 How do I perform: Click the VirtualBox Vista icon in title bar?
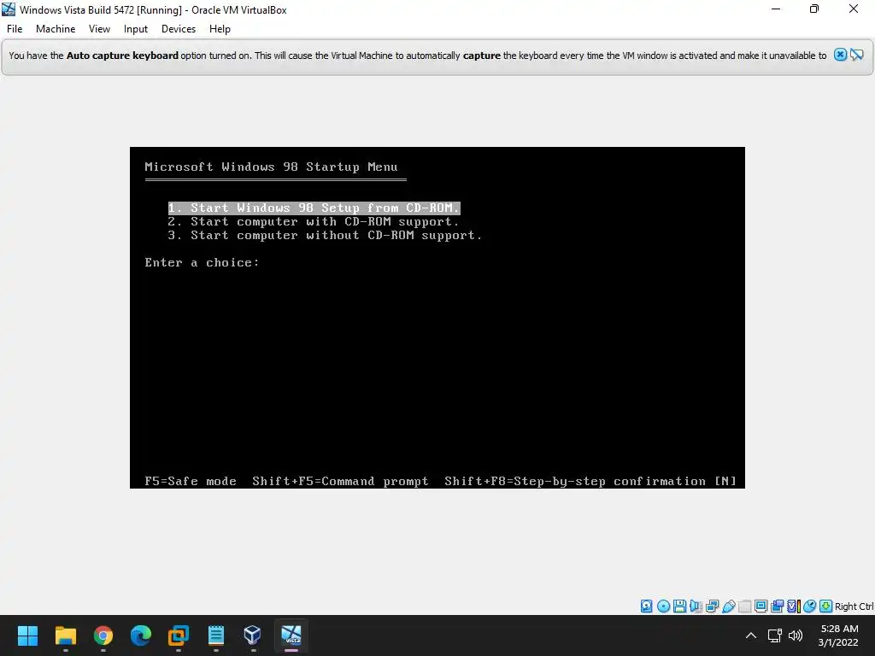click(9, 9)
